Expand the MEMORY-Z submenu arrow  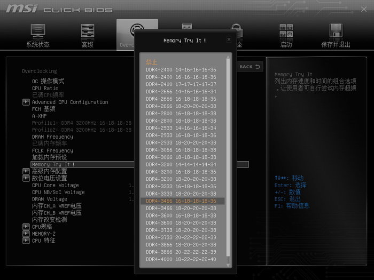point(26,234)
